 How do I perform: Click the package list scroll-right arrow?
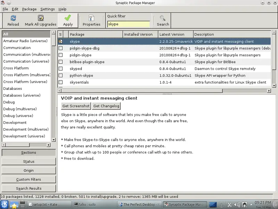(x=269, y=91)
